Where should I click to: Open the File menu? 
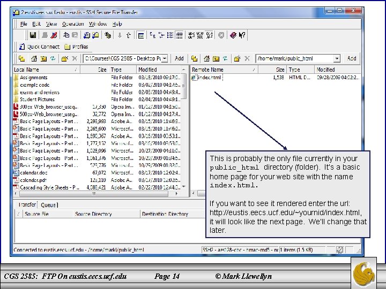coord(24,24)
